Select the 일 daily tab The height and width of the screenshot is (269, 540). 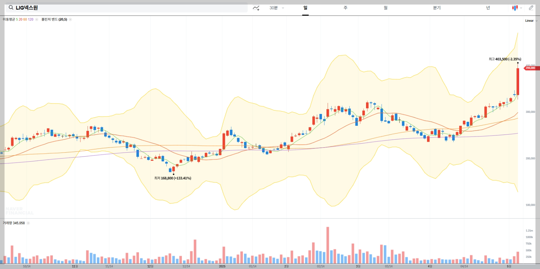tap(305, 8)
